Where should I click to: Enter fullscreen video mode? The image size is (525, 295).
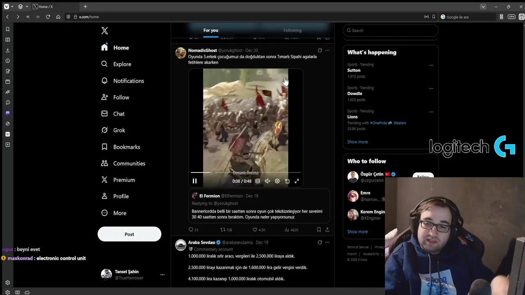tap(297, 181)
